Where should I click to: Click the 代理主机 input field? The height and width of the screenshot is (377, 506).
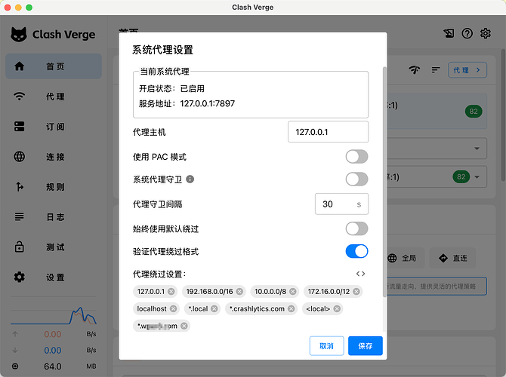pyautogui.click(x=328, y=132)
